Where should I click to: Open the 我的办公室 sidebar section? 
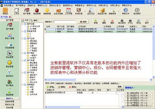(x=10, y=104)
